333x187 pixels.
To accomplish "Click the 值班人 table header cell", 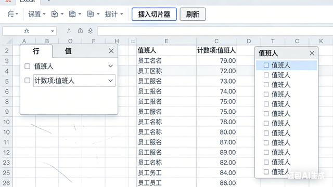I will coord(166,50).
